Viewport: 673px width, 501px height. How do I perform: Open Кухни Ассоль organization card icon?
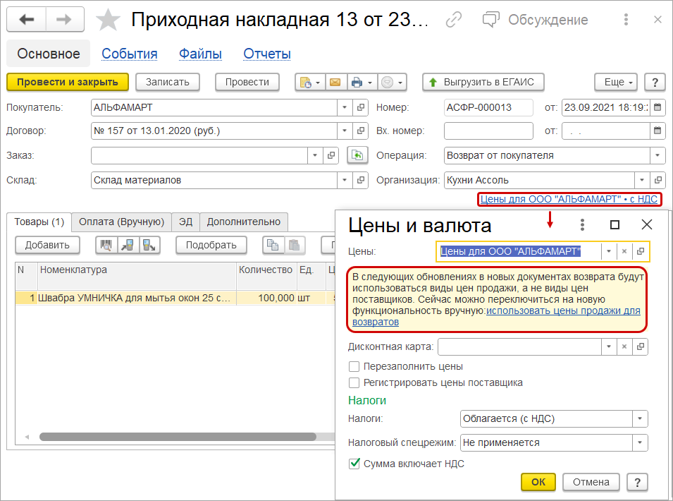(x=657, y=180)
